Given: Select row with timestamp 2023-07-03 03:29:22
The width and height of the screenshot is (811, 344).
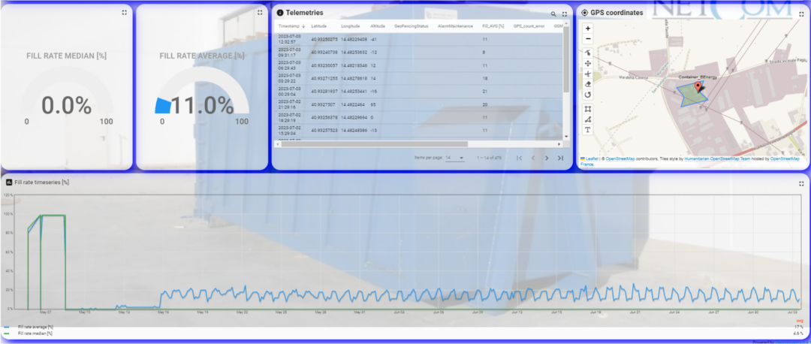Looking at the screenshot, I should tap(418, 78).
